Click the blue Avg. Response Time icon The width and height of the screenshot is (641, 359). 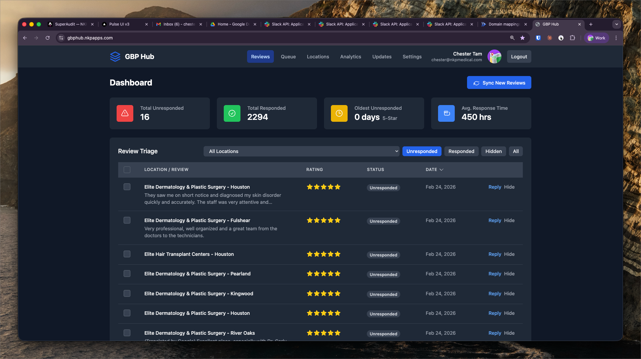click(446, 113)
